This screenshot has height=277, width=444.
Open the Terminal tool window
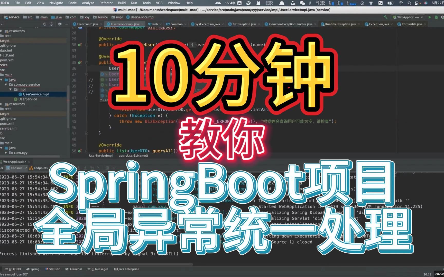pos(73,269)
